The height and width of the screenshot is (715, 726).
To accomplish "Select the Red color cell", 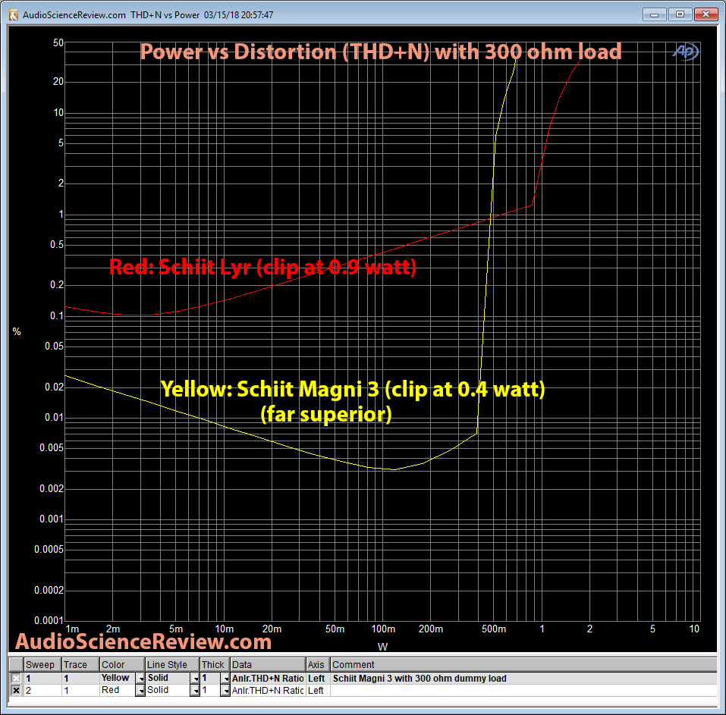I will click(118, 691).
